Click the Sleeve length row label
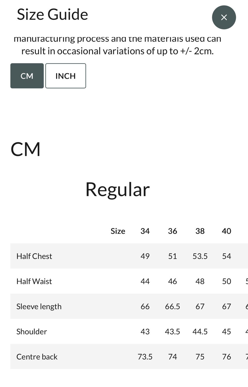 39,306
